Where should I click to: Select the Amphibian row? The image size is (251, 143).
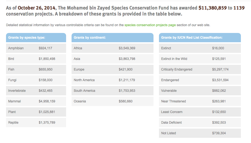pos(36,48)
